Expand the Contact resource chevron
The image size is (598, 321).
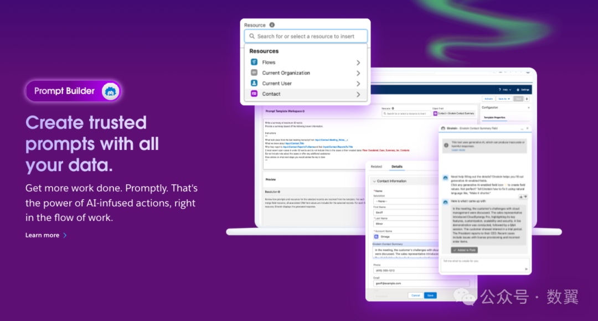(358, 94)
